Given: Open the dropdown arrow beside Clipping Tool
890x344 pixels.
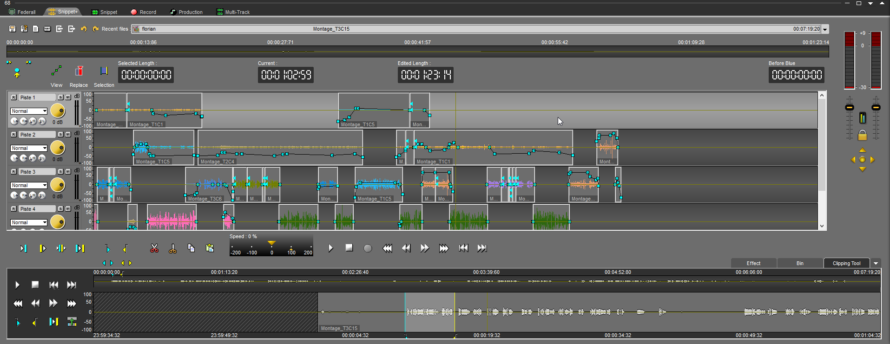Looking at the screenshot, I should tap(876, 263).
